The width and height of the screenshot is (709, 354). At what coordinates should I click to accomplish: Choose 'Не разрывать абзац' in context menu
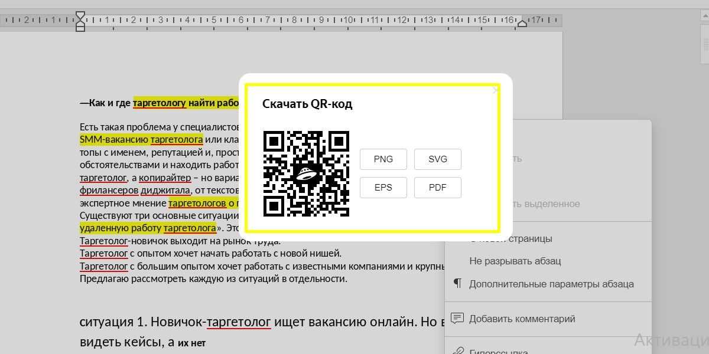click(515, 261)
